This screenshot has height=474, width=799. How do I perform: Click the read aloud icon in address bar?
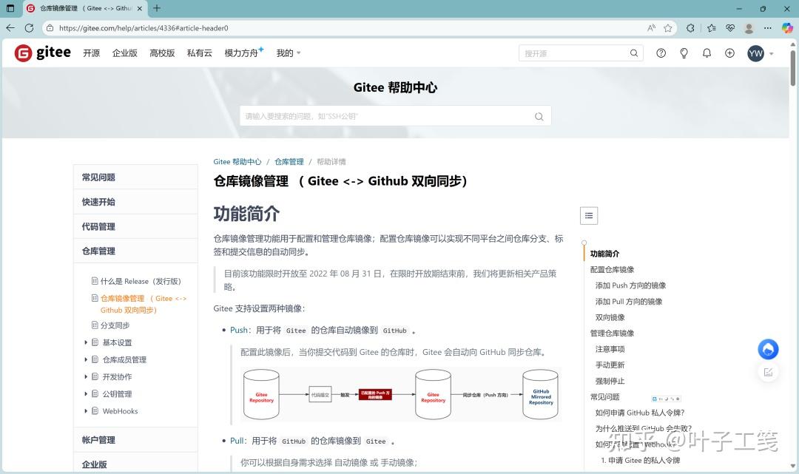[651, 28]
